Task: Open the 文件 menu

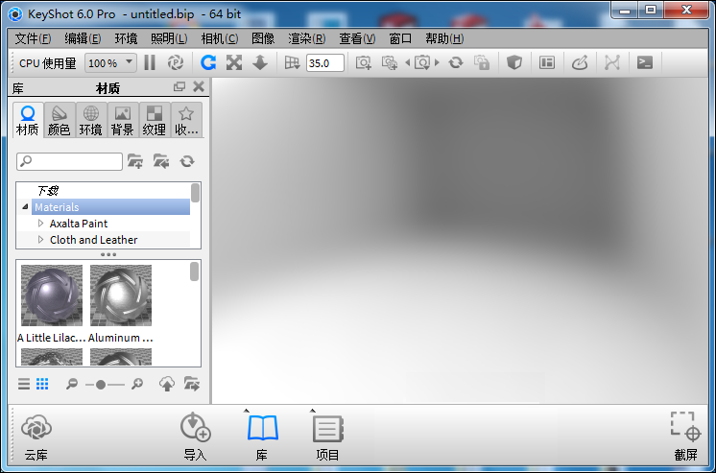Action: (x=33, y=38)
